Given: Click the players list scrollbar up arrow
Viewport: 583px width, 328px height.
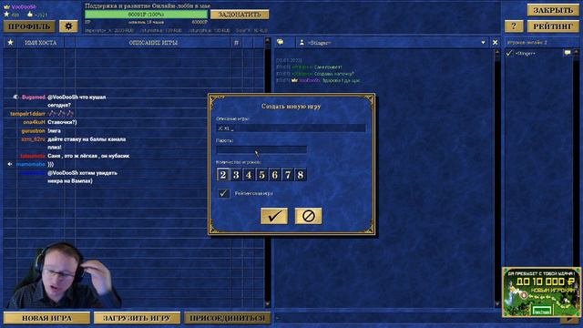Looking at the screenshot, I should coord(577,53).
